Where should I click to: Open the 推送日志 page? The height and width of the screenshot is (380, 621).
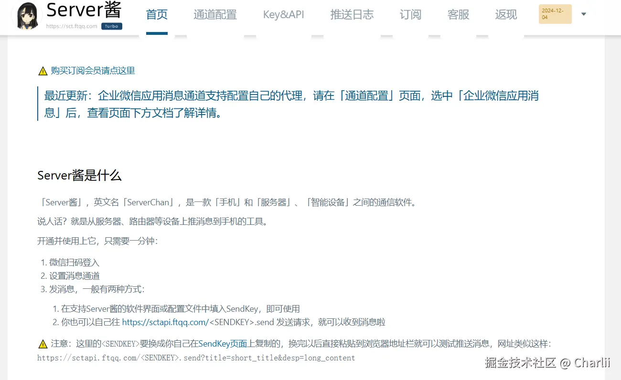(352, 15)
